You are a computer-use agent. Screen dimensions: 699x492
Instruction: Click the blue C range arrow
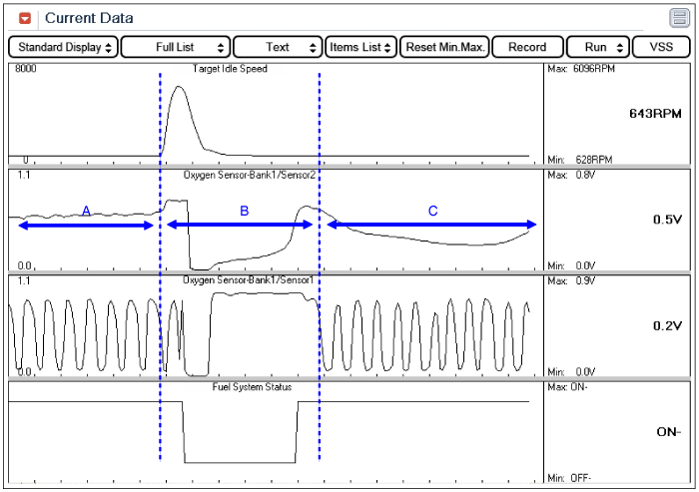coord(431,225)
